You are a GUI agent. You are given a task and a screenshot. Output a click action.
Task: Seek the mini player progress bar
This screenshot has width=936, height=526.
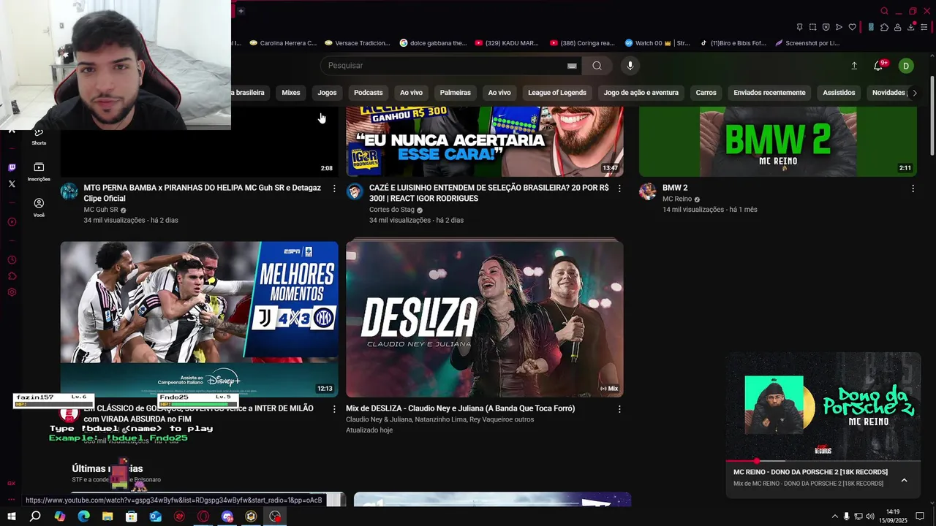tap(823, 461)
